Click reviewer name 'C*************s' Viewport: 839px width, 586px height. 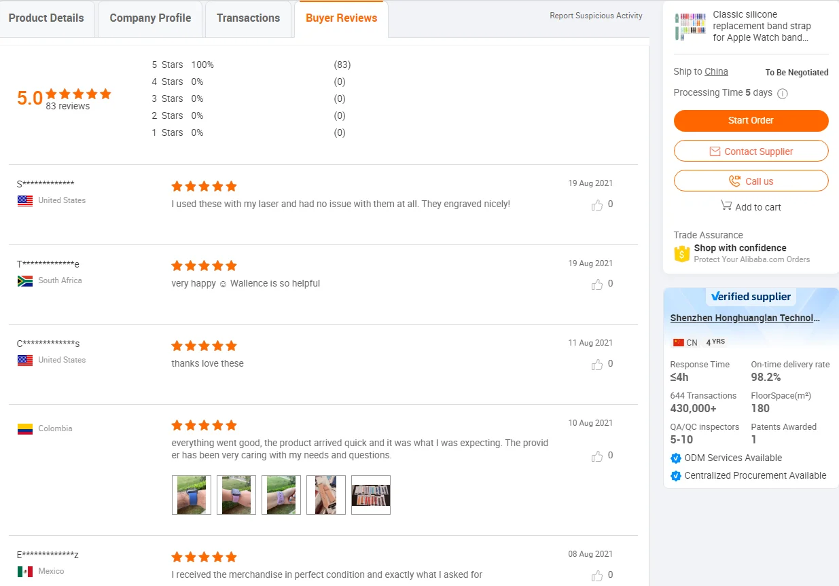(48, 344)
